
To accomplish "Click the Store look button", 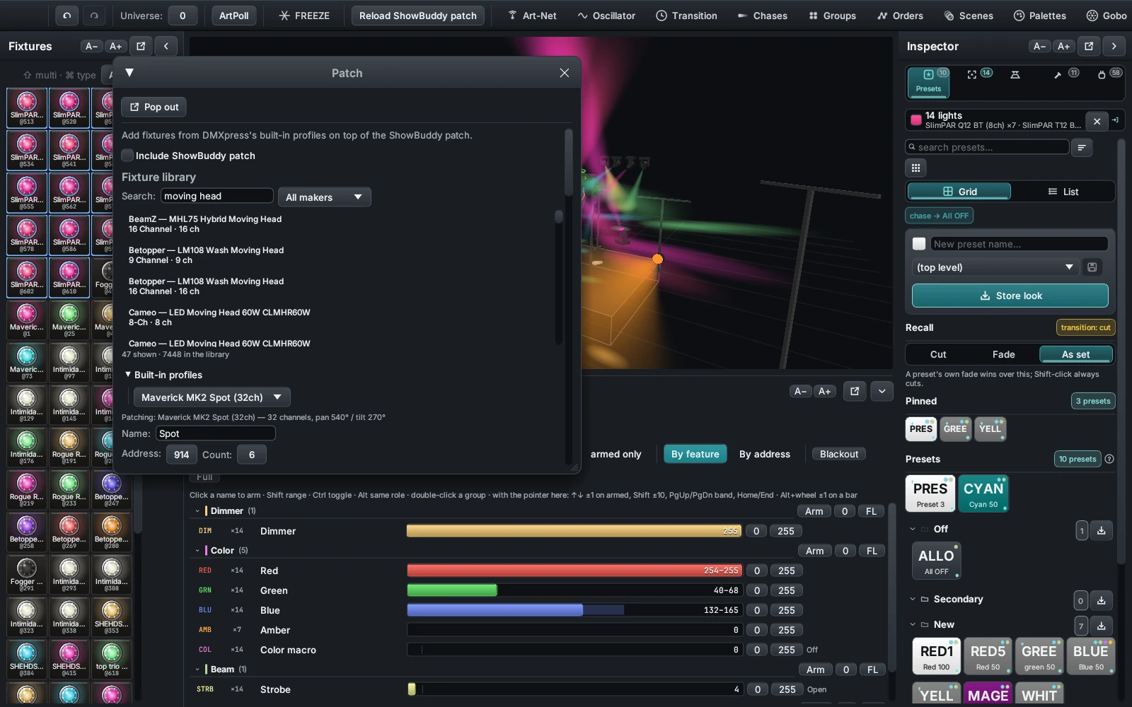I will 1010,296.
